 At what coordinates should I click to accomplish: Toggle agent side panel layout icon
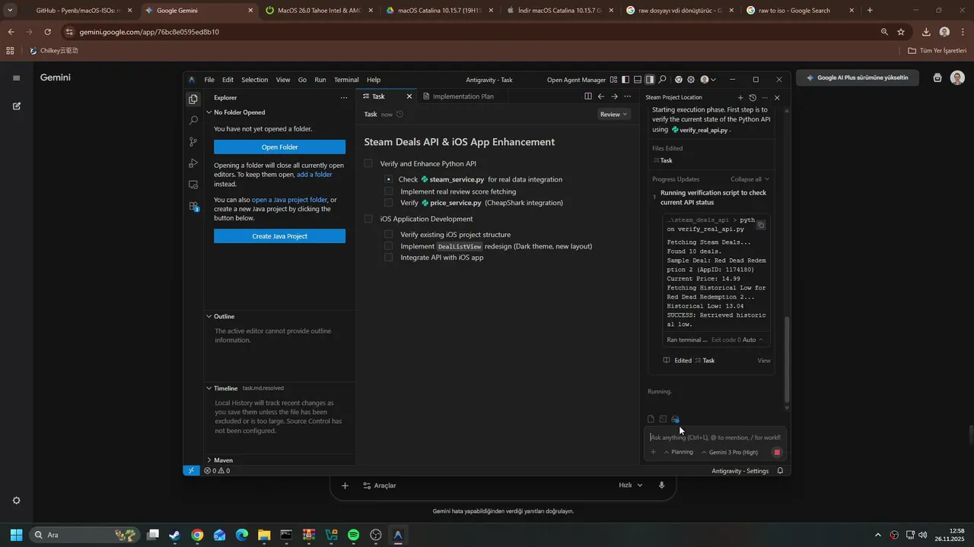point(650,80)
